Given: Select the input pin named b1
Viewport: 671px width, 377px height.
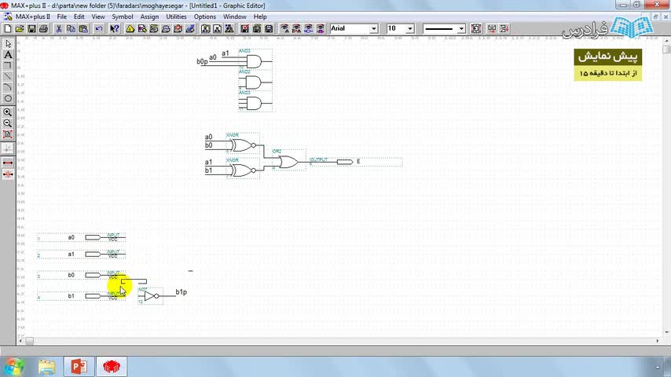Looking at the screenshot, I should coord(81,296).
